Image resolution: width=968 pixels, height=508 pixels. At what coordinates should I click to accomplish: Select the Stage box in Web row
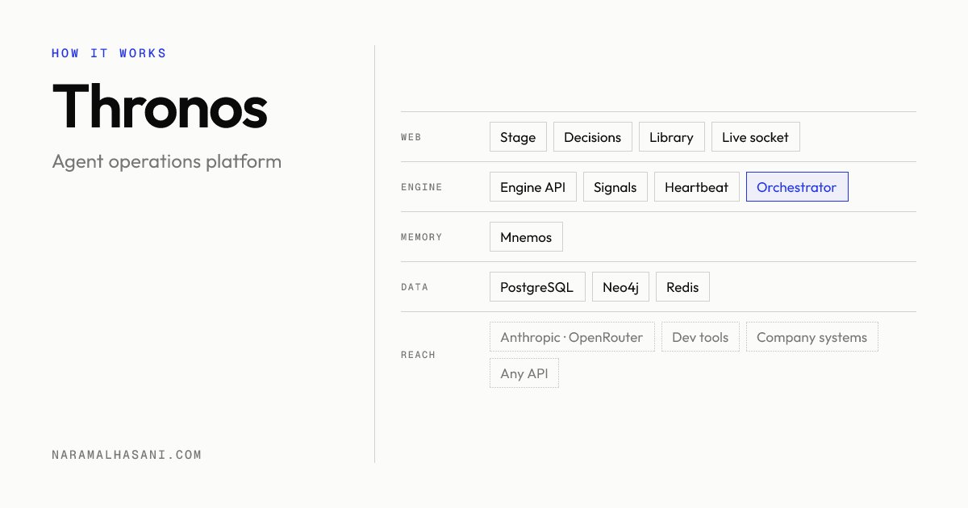point(518,137)
